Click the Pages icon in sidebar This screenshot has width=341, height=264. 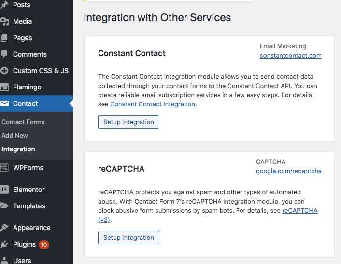4,38
